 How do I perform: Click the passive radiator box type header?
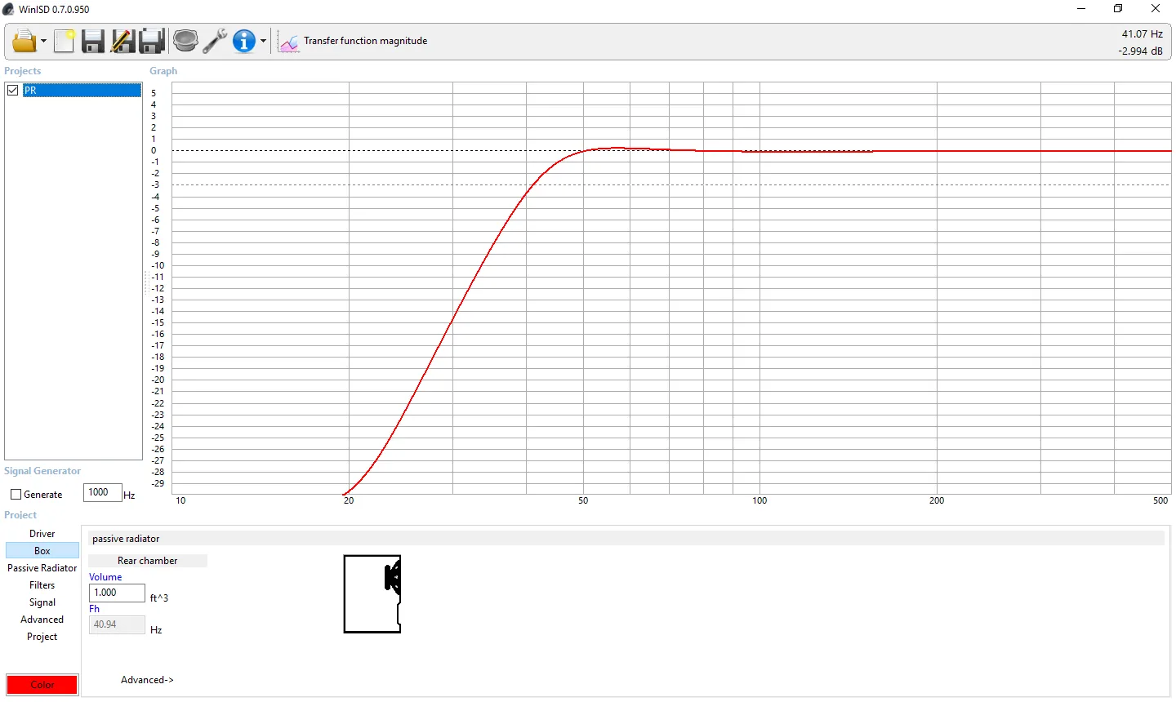coord(626,539)
